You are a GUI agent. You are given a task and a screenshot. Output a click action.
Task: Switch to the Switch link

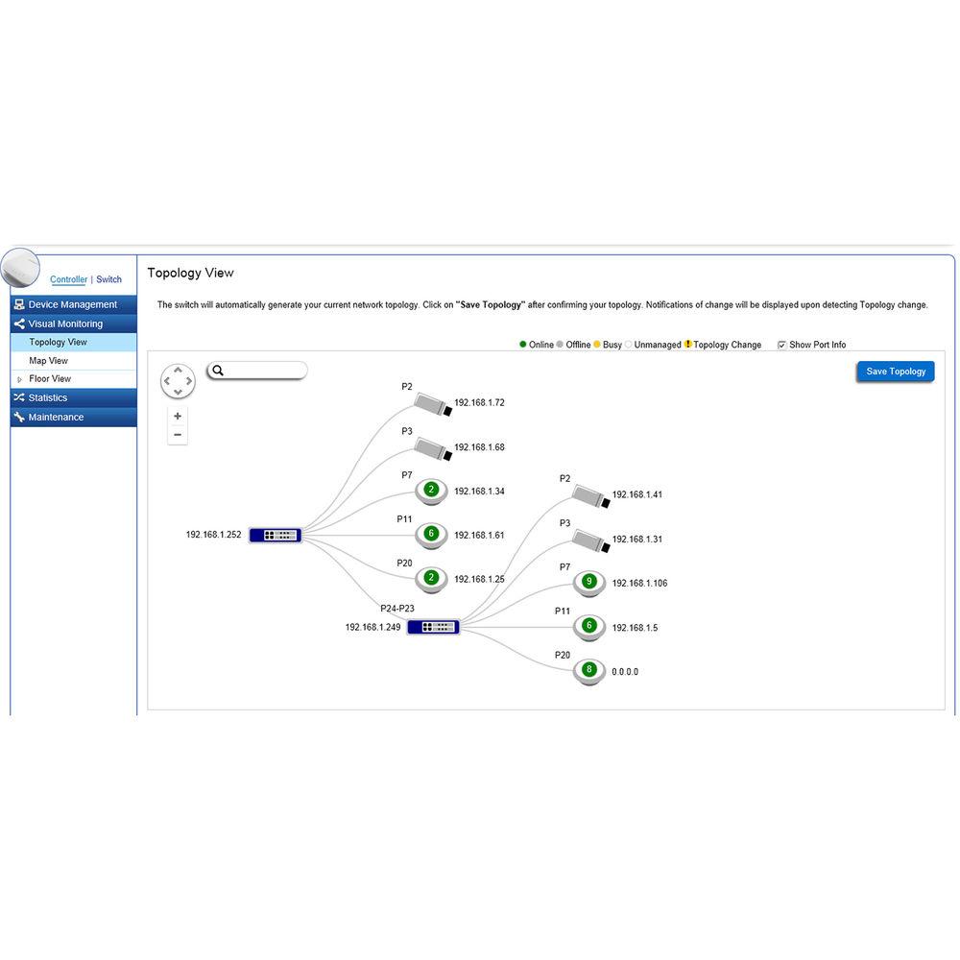[108, 279]
